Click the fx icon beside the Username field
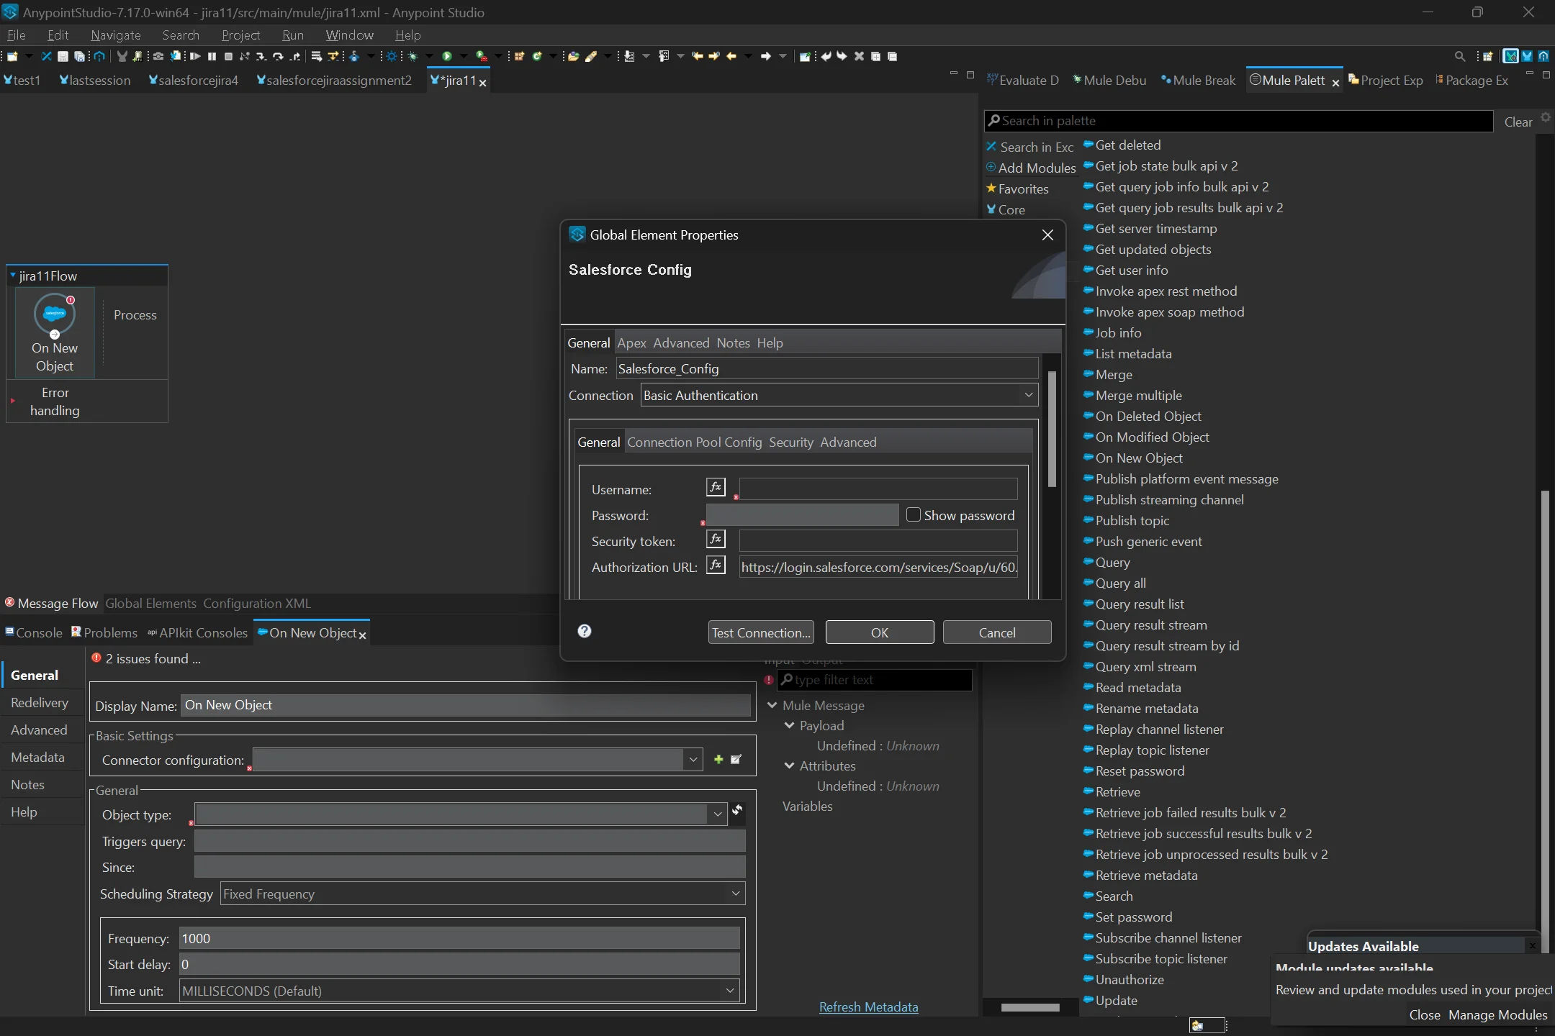 pyautogui.click(x=716, y=488)
